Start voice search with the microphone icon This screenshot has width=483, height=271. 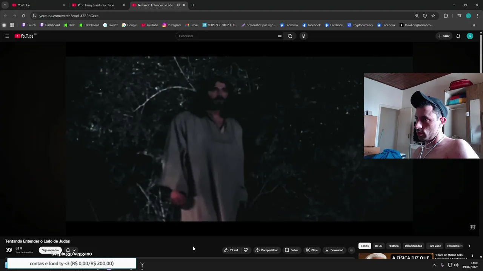(x=303, y=36)
